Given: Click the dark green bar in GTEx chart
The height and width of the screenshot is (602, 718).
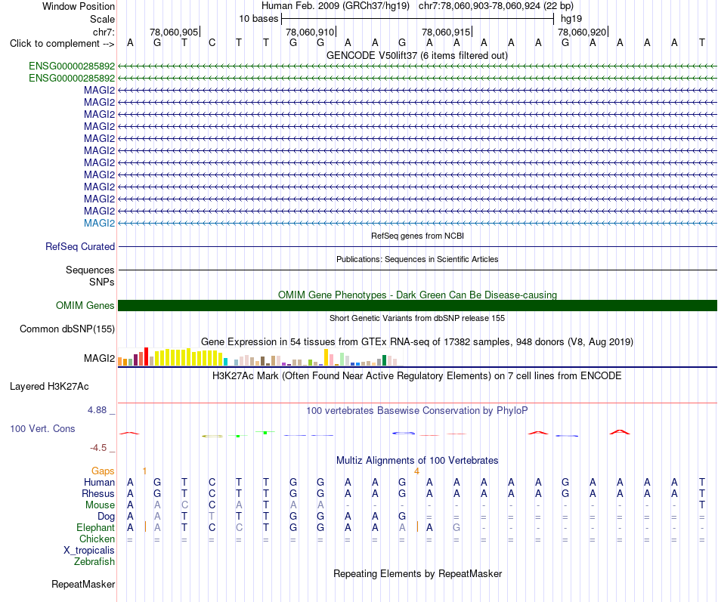Looking at the screenshot, I should click(x=384, y=360).
